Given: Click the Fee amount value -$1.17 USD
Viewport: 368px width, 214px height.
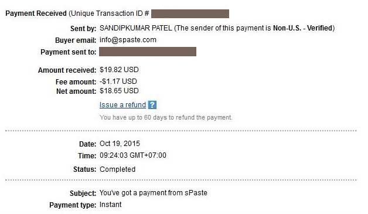Looking at the screenshot, I should [118, 81].
